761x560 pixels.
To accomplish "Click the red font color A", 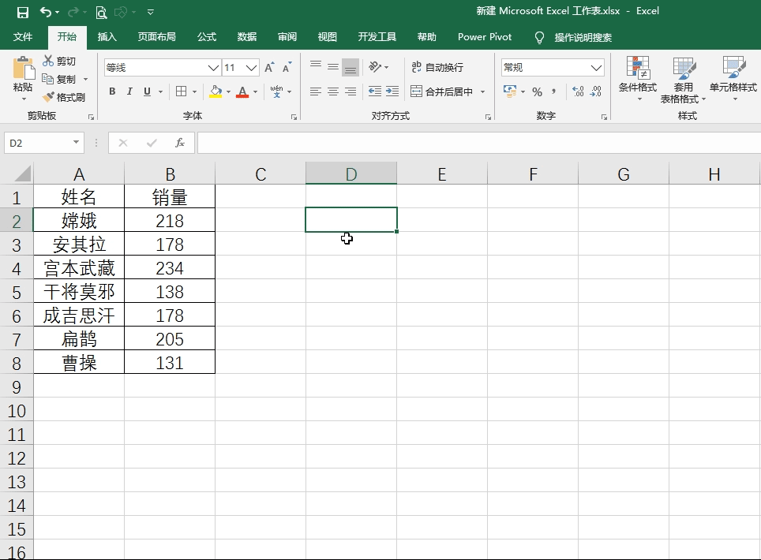I will coord(242,91).
